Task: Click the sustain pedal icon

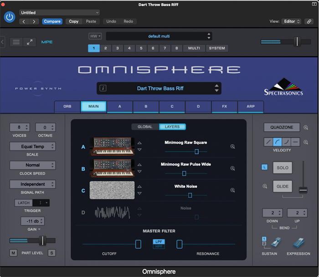Action: tap(276, 243)
